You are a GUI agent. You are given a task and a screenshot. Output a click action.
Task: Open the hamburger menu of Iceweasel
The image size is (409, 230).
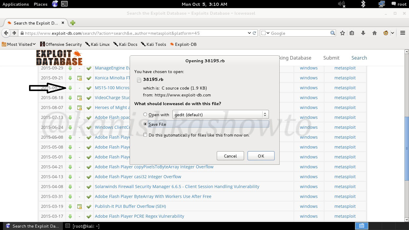coord(403,33)
